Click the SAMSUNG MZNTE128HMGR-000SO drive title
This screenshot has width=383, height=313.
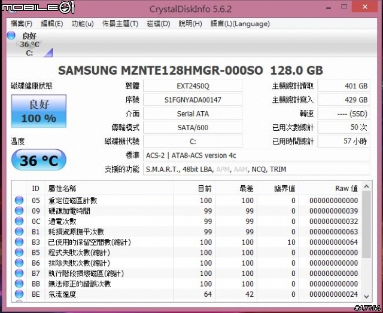tap(190, 70)
